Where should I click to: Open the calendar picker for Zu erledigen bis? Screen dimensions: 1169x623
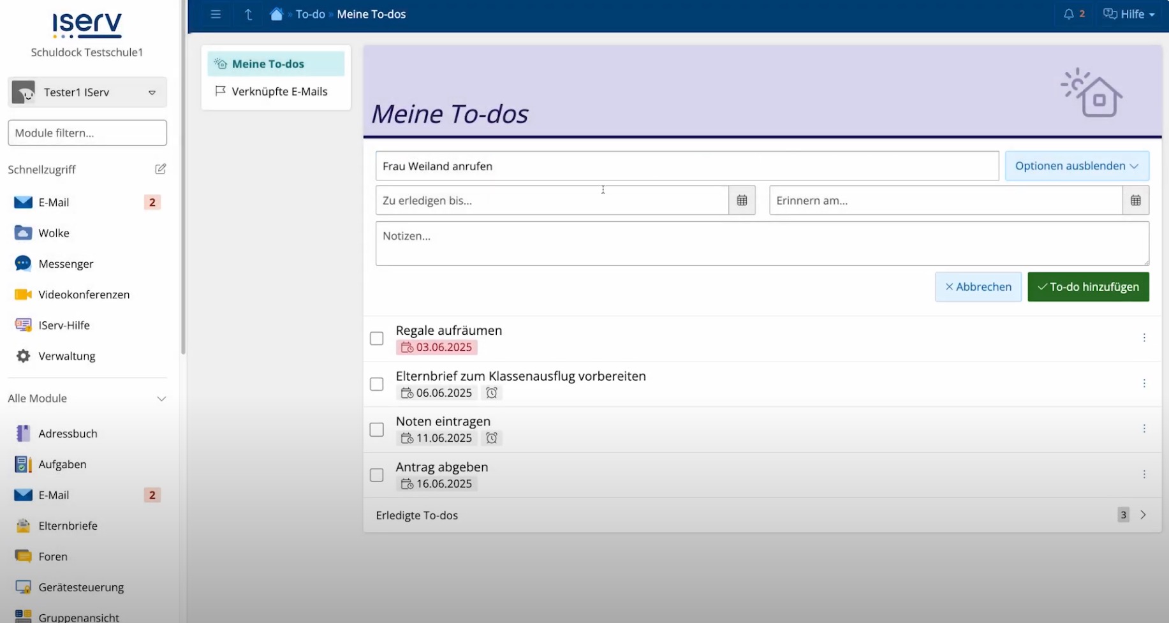pyautogui.click(x=741, y=200)
